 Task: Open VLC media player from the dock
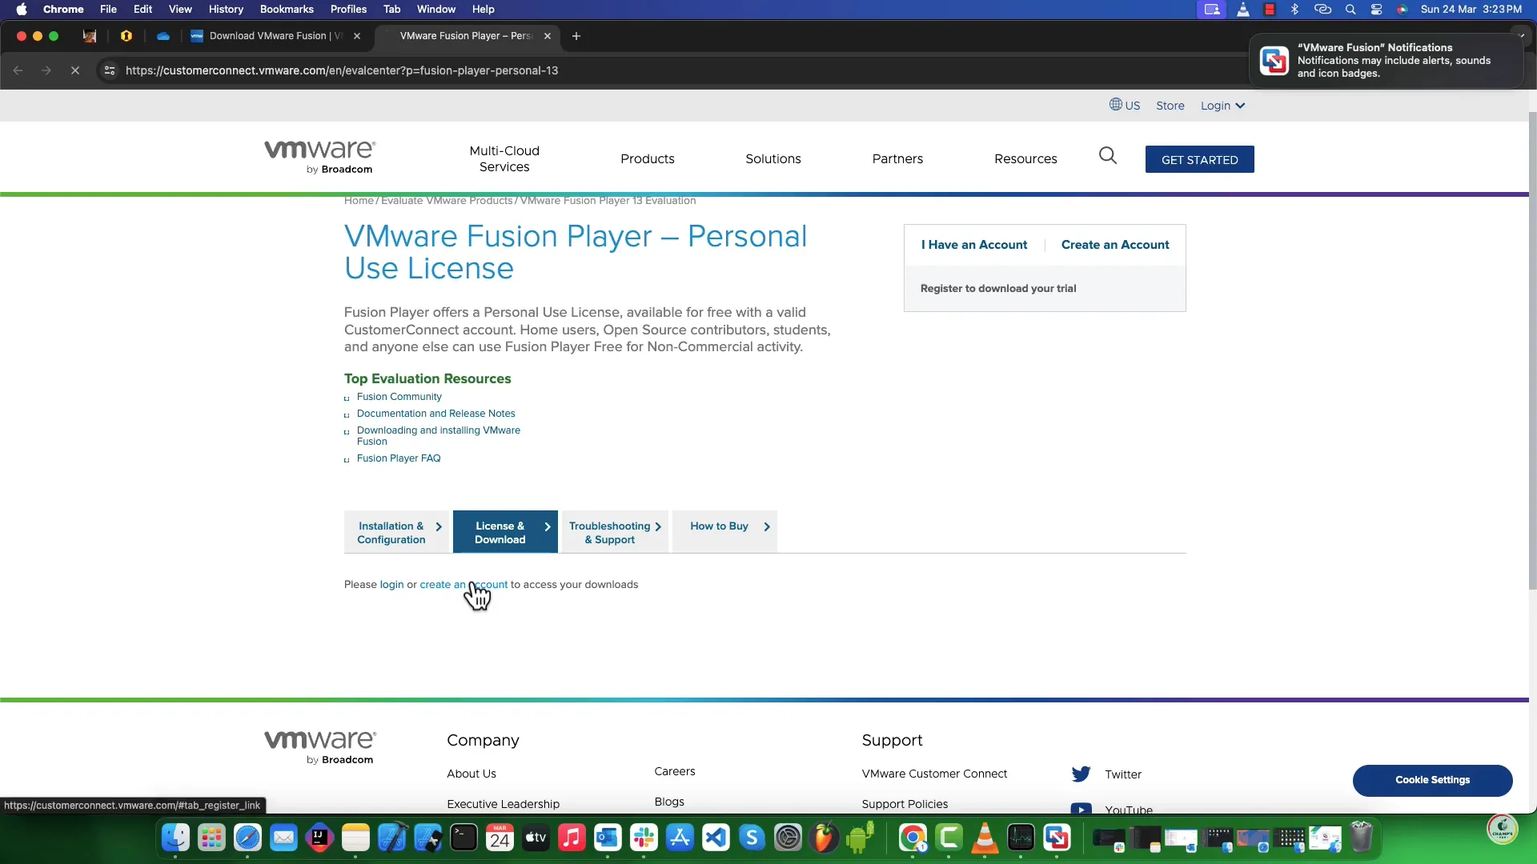(985, 838)
